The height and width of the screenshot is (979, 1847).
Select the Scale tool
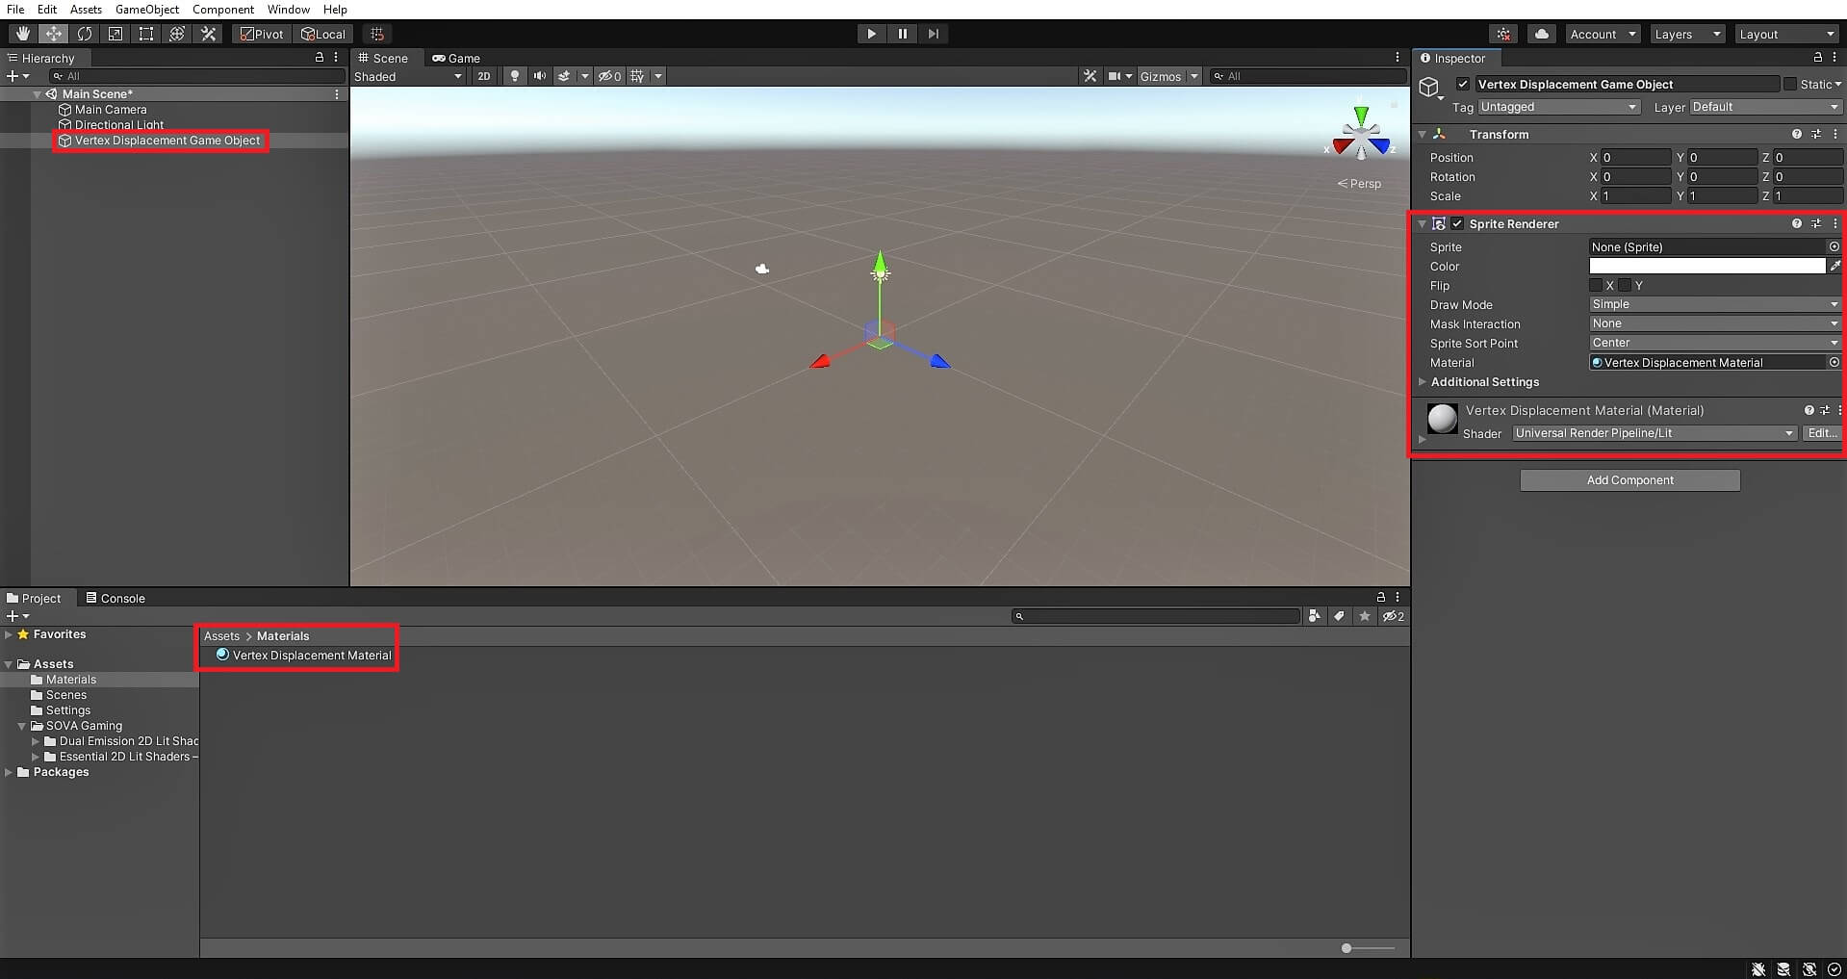(115, 34)
